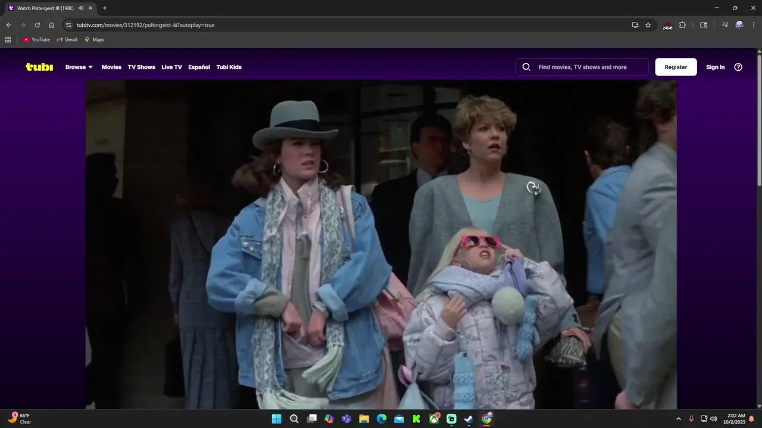
Task: Open the Chrome apps grid icon
Action: 8,40
